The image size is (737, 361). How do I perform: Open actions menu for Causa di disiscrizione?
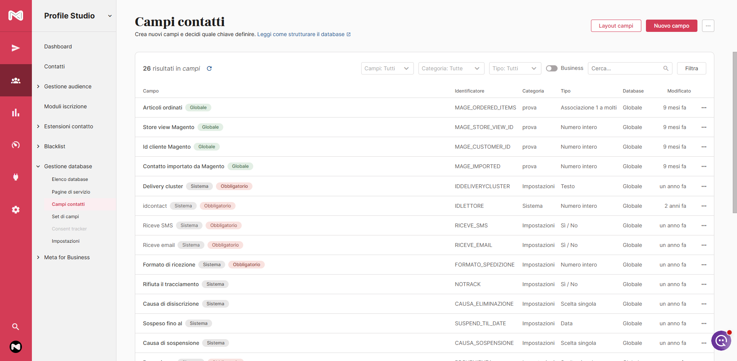click(x=704, y=304)
